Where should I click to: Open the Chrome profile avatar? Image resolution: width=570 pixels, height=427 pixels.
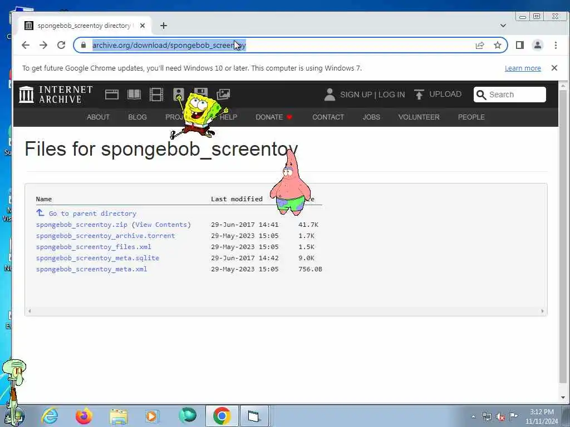538,45
